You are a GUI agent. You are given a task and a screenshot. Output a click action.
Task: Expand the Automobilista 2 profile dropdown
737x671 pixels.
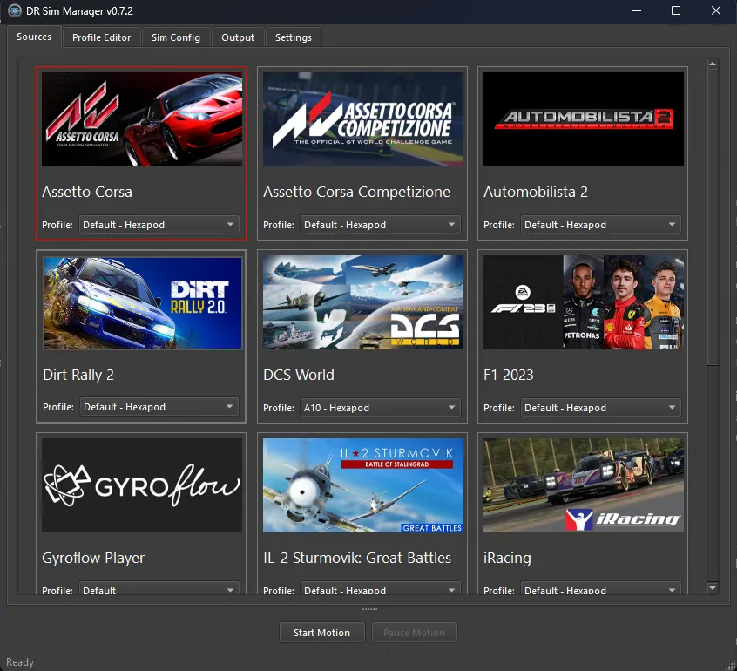point(601,225)
